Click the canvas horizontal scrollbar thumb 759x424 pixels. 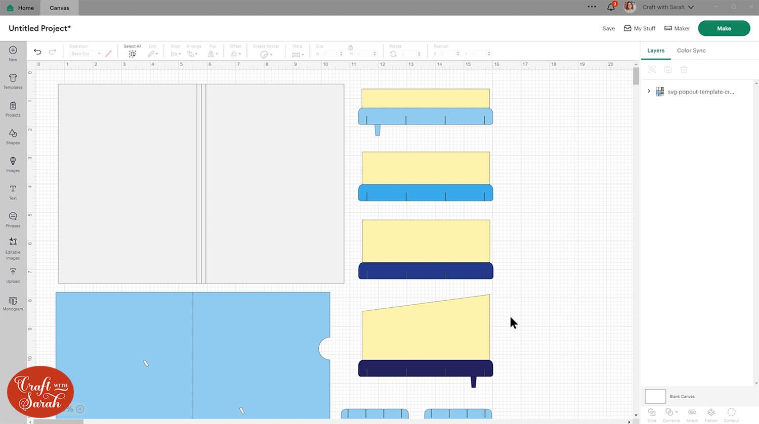click(x=58, y=421)
